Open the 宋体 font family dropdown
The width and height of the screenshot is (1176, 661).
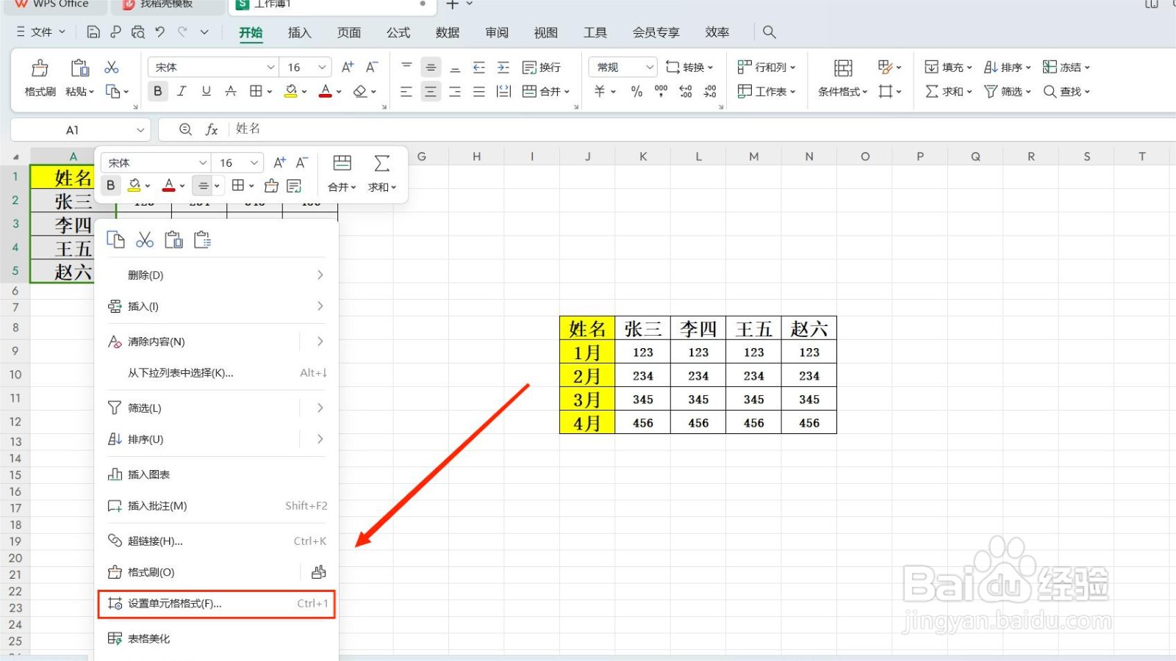click(x=210, y=67)
